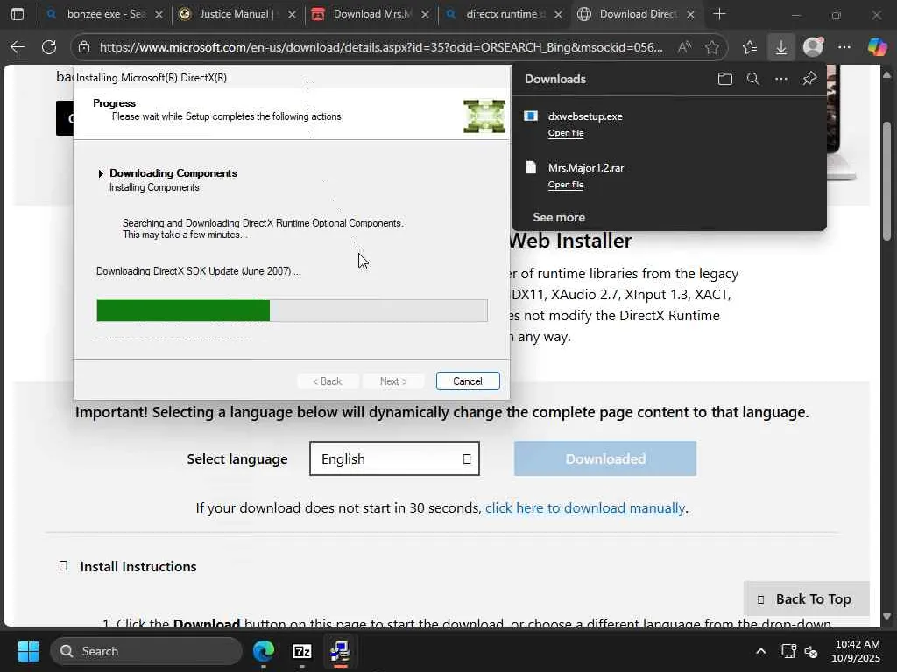Open More options in Downloads panel

pos(780,79)
